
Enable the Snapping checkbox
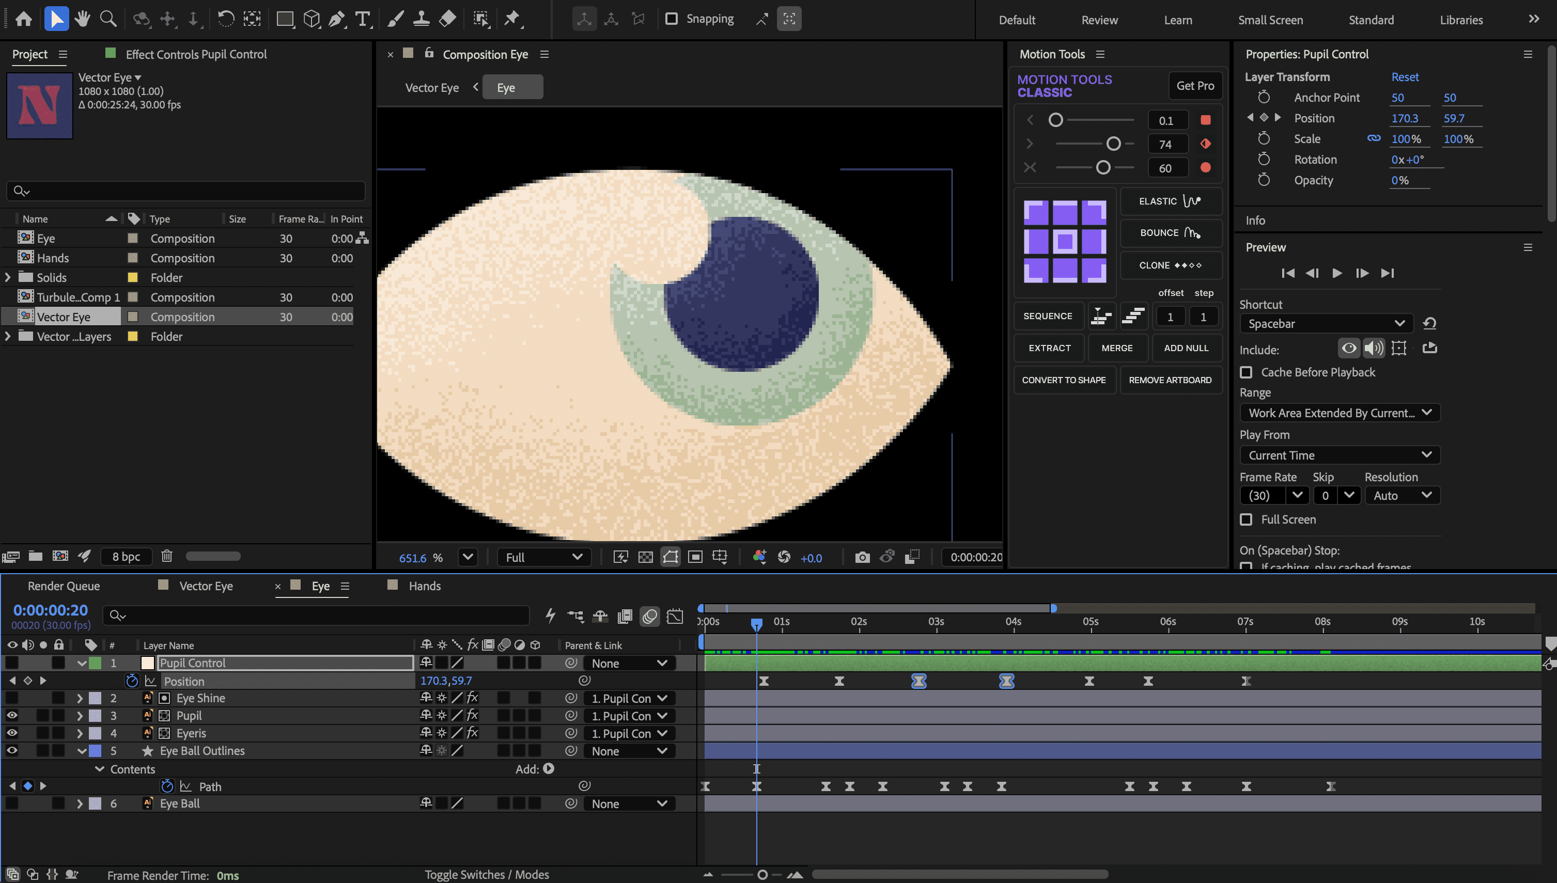tap(672, 19)
